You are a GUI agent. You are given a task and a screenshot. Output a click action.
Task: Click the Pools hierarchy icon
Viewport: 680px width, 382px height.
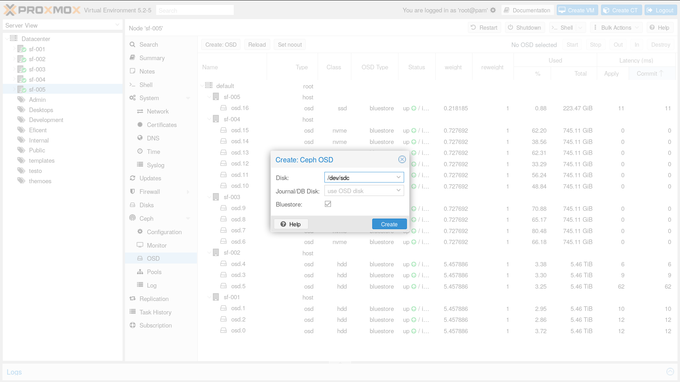(x=140, y=272)
